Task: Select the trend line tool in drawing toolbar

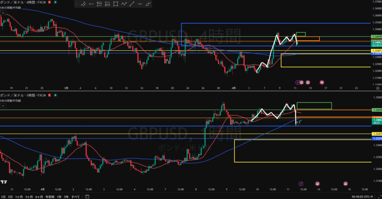Action: click(x=83, y=4)
